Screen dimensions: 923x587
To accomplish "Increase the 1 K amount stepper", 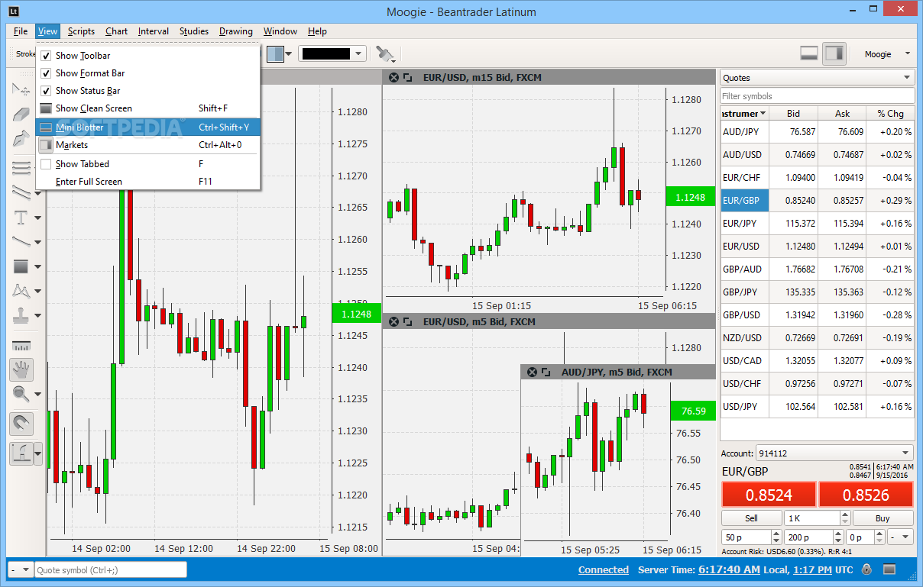I will [844, 515].
